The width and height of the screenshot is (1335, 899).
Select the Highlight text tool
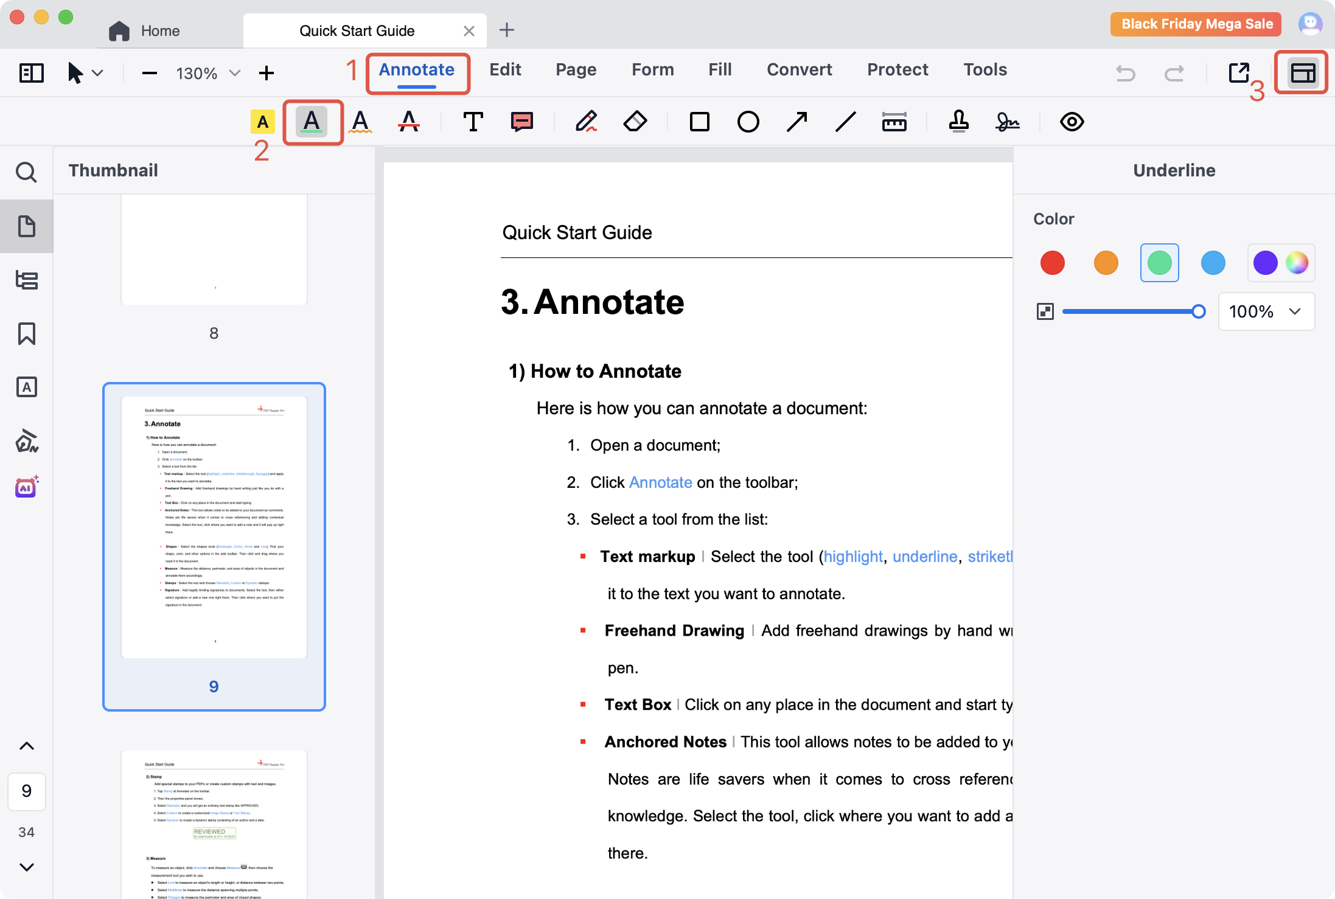[262, 122]
